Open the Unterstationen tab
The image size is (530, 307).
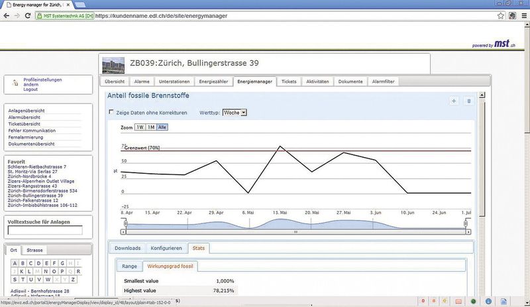coord(174,82)
